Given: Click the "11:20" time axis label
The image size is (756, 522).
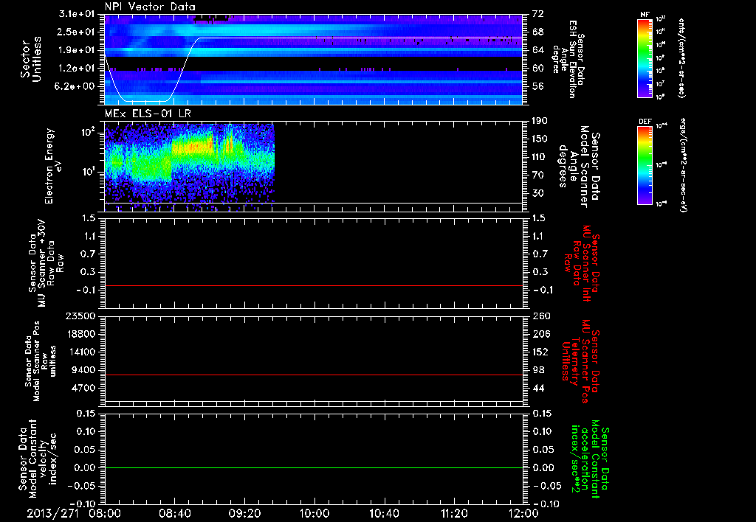Looking at the screenshot, I should point(454,513).
